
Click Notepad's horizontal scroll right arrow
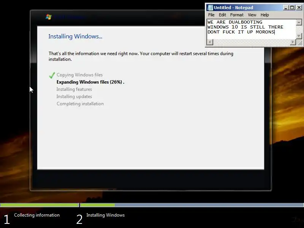pyautogui.click(x=293, y=42)
